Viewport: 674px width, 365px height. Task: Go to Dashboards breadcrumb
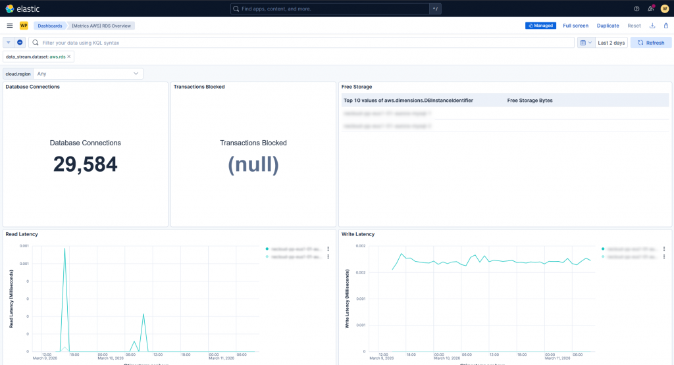click(x=50, y=26)
